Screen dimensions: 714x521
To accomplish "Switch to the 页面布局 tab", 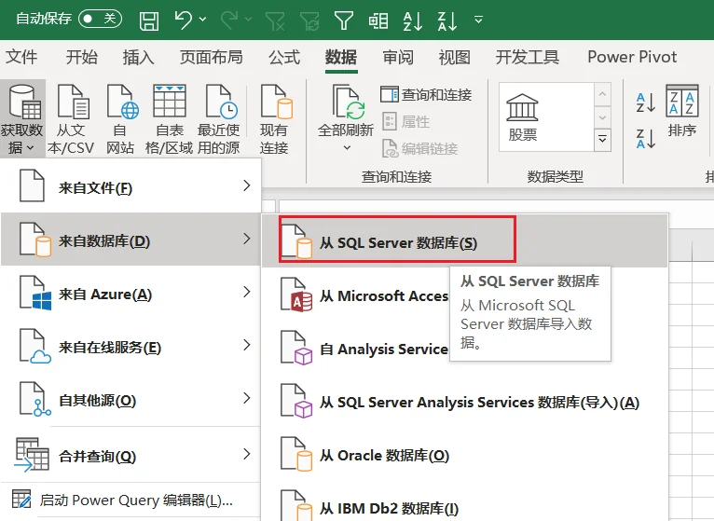I will coord(212,57).
